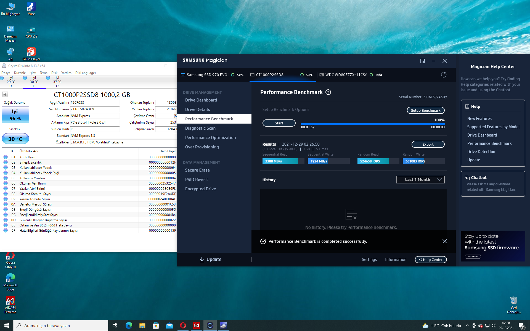
Task: Open the Ağ network desktop icon
Action: pyautogui.click(x=10, y=54)
